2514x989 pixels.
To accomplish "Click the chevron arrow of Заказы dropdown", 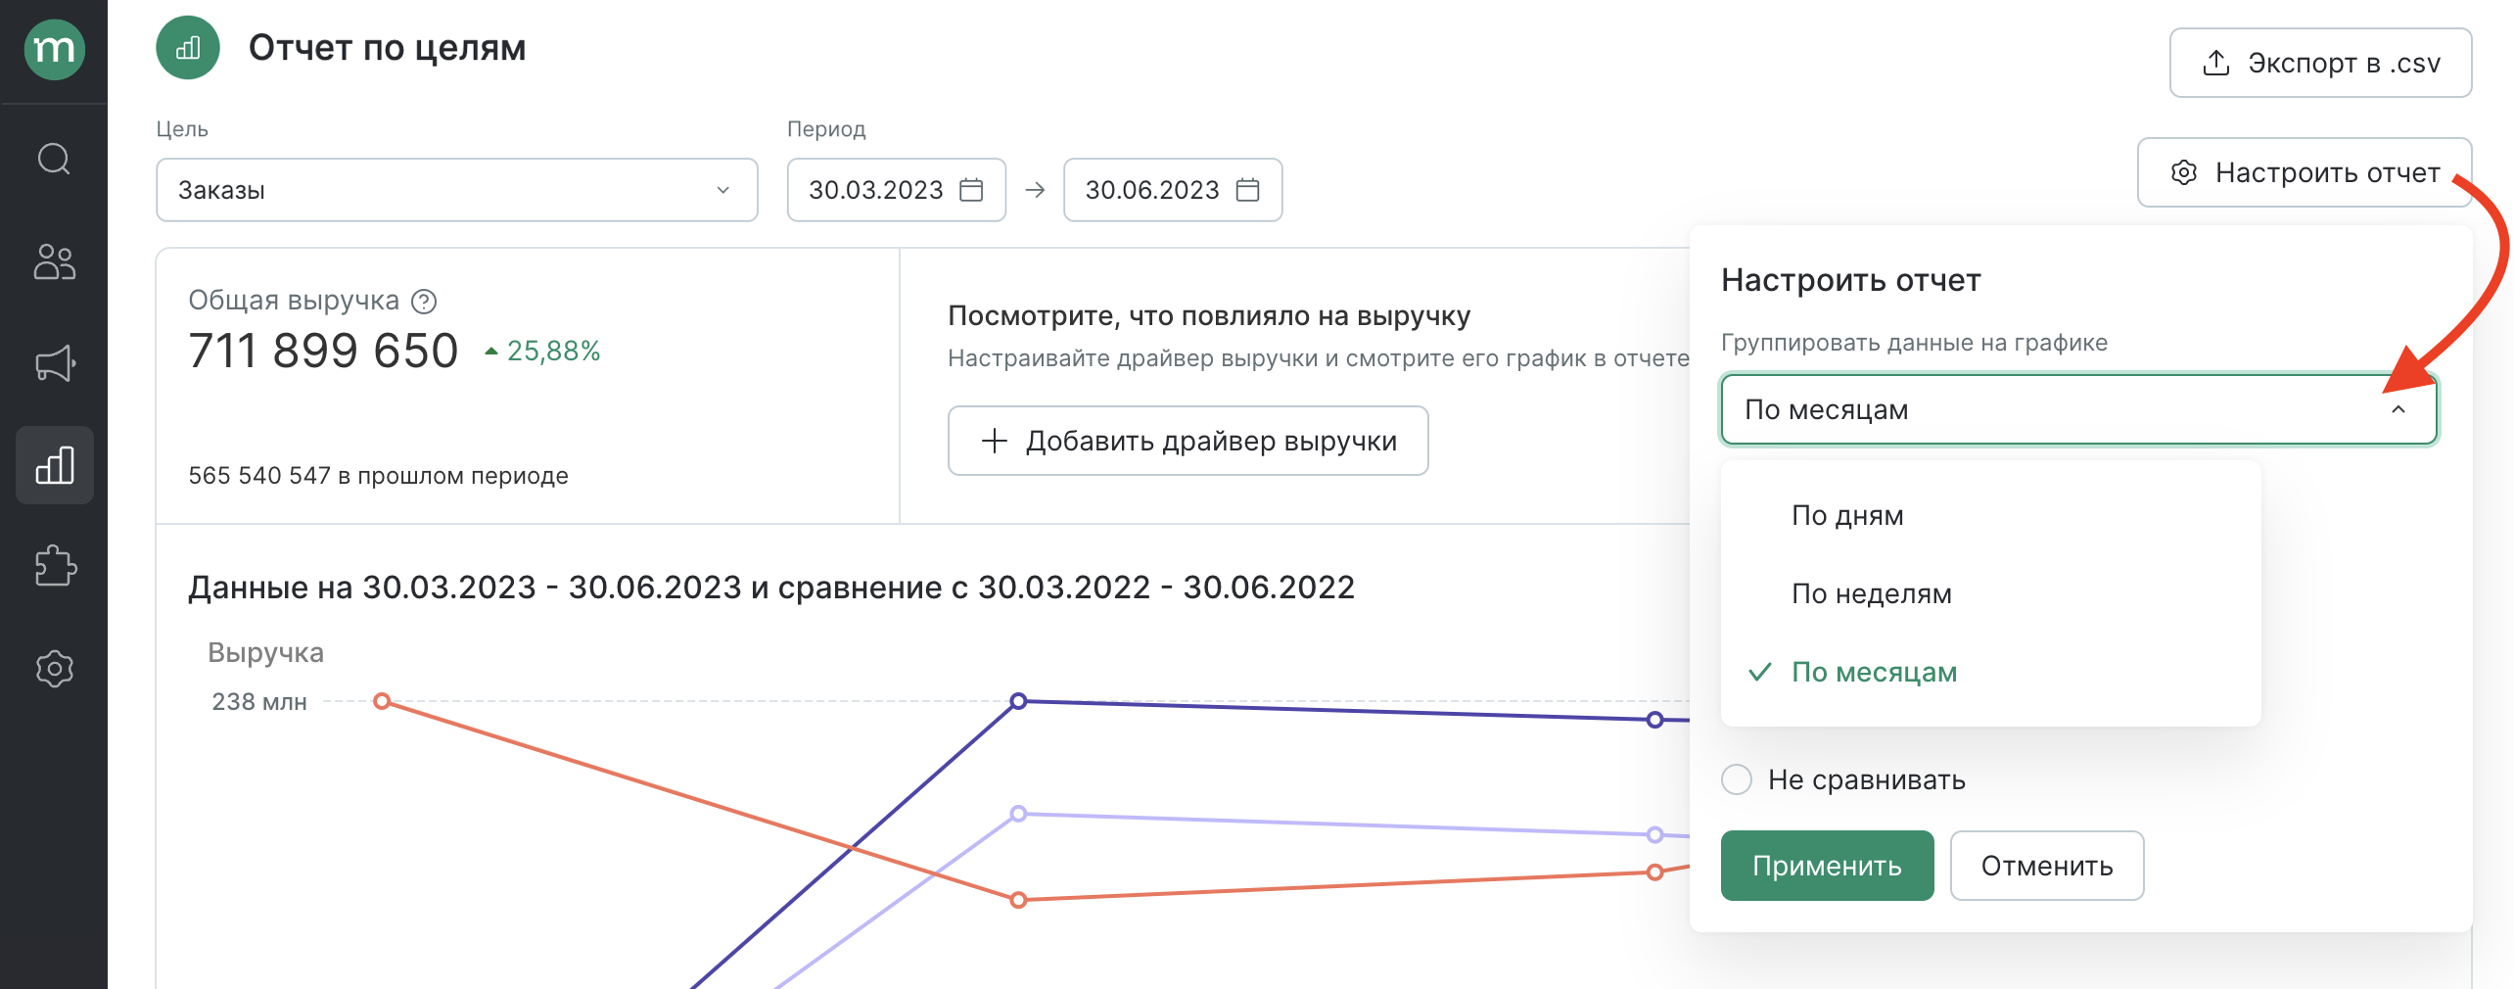I will tap(723, 190).
